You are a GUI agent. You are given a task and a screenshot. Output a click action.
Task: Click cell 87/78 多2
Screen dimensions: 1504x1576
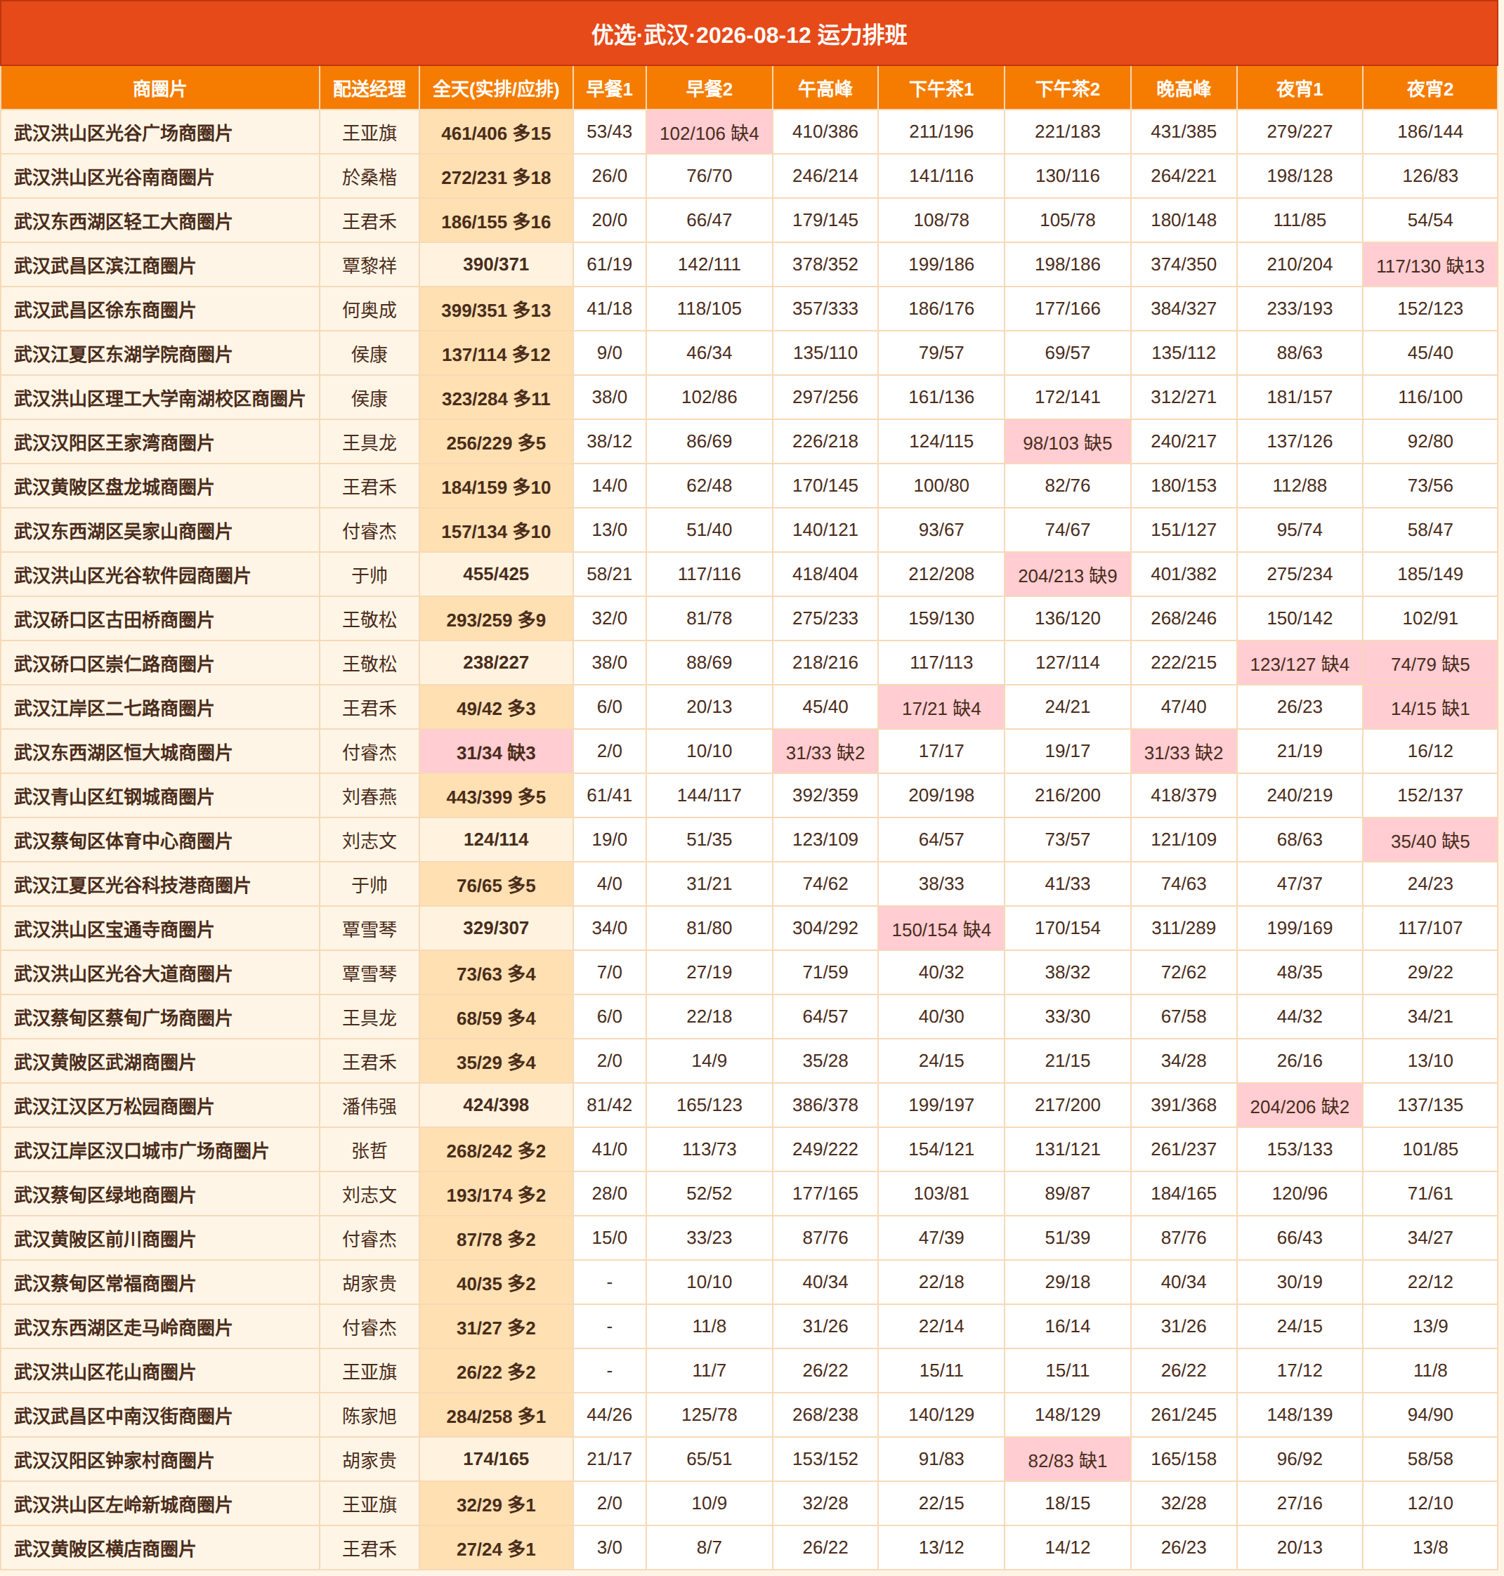point(495,1238)
